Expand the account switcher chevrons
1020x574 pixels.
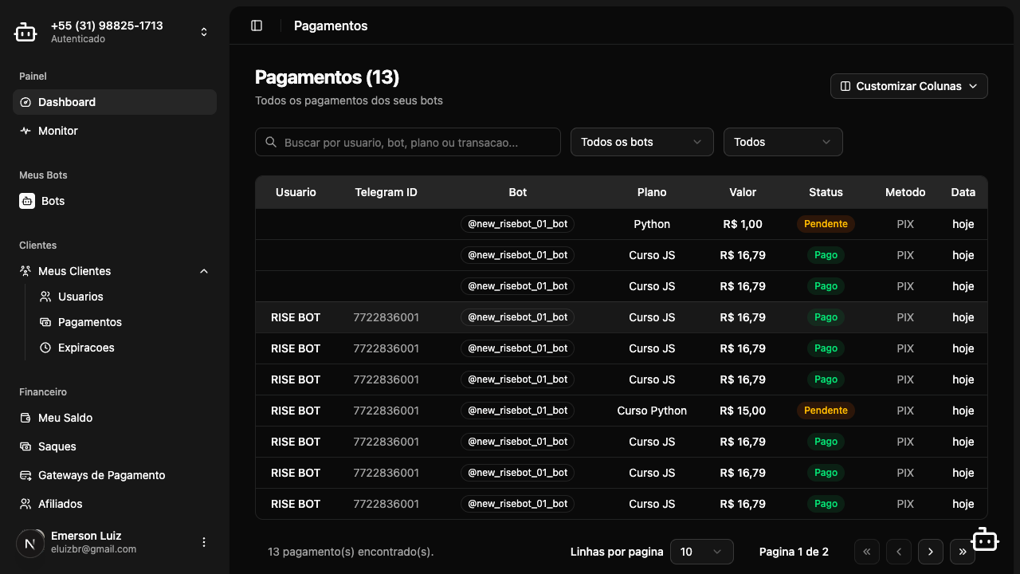click(204, 32)
